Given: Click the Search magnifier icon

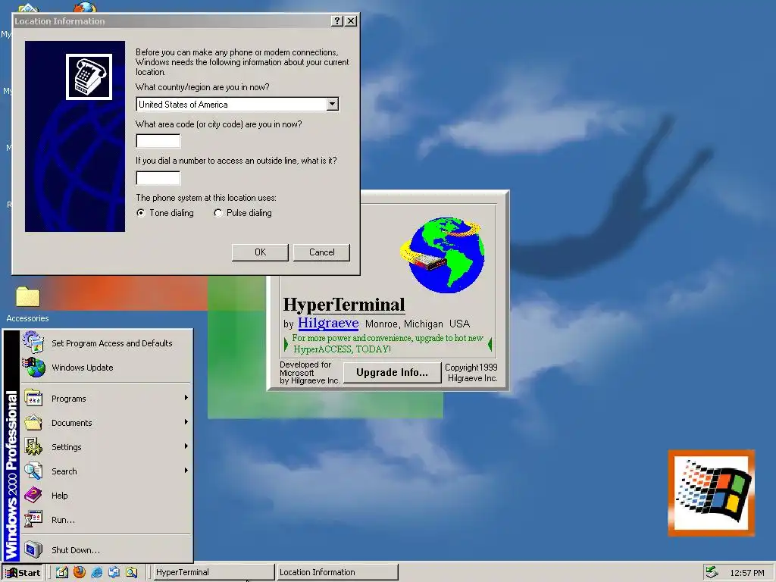Looking at the screenshot, I should tap(33, 471).
